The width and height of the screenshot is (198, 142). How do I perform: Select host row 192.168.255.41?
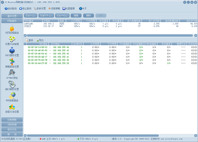coord(110,57)
